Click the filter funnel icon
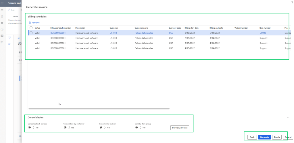The height and width of the screenshot is (143, 294). tap(9, 38)
